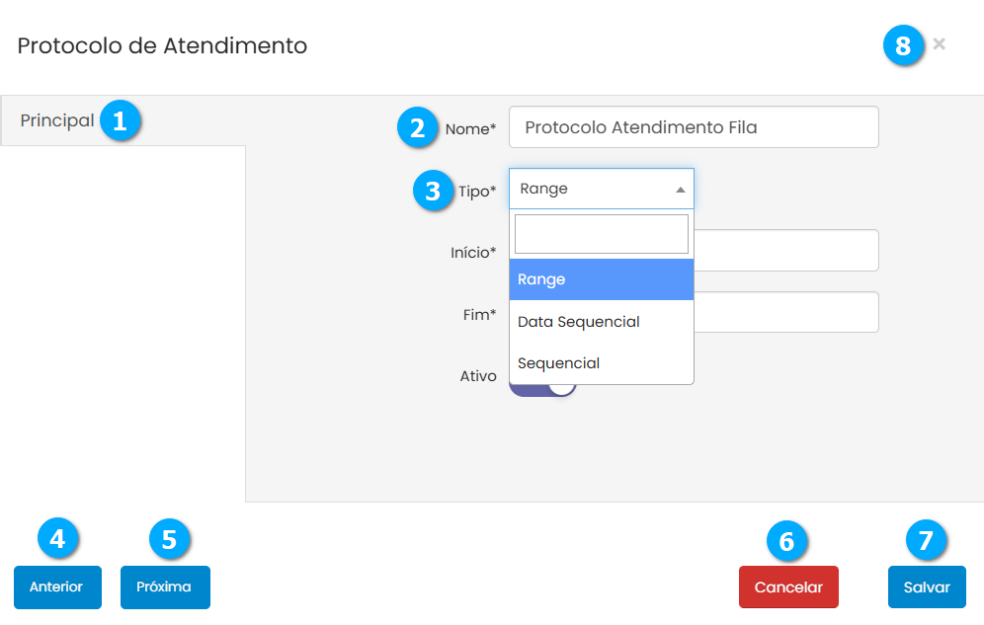Click the numbered badge 5 above Próxima

[169, 539]
